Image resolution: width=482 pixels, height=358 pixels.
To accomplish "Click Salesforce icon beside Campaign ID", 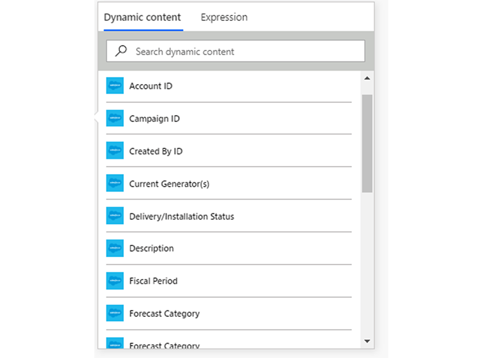I will pos(115,118).
